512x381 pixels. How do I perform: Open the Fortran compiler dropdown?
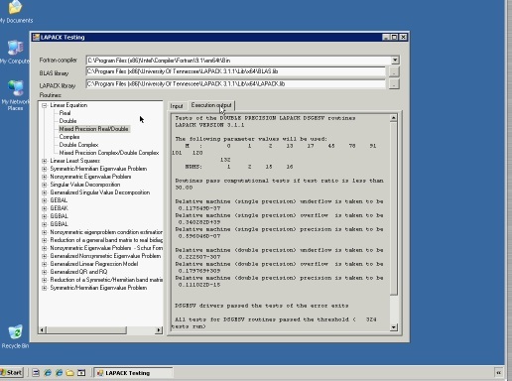click(x=395, y=61)
